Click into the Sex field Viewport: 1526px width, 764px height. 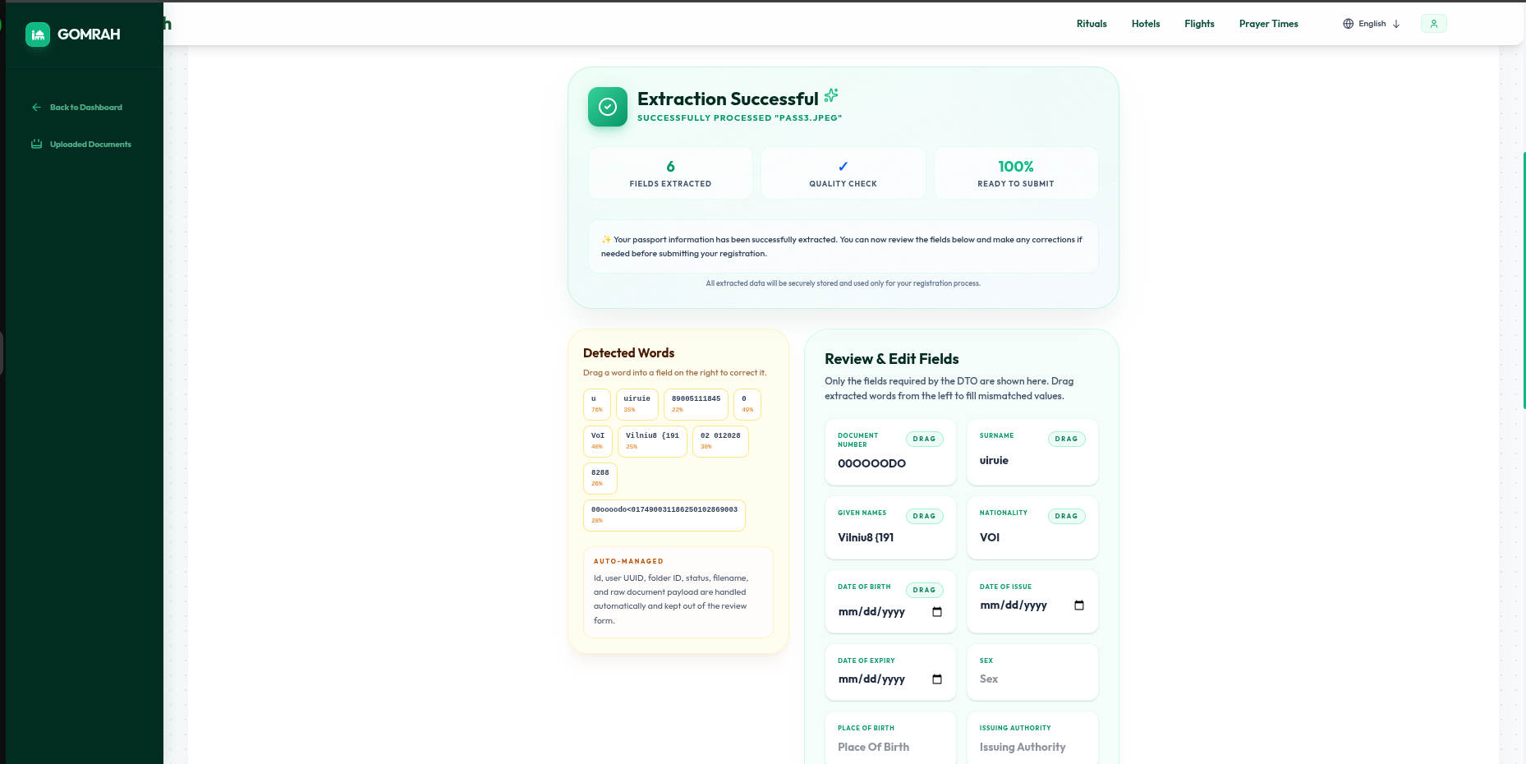click(1032, 679)
